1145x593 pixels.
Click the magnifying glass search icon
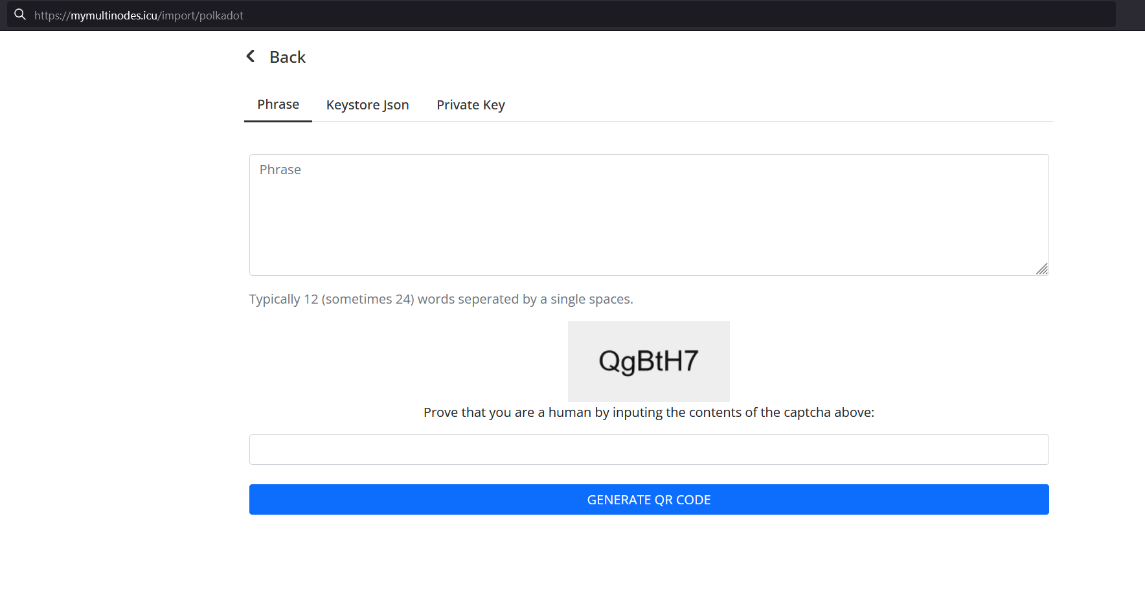click(19, 14)
